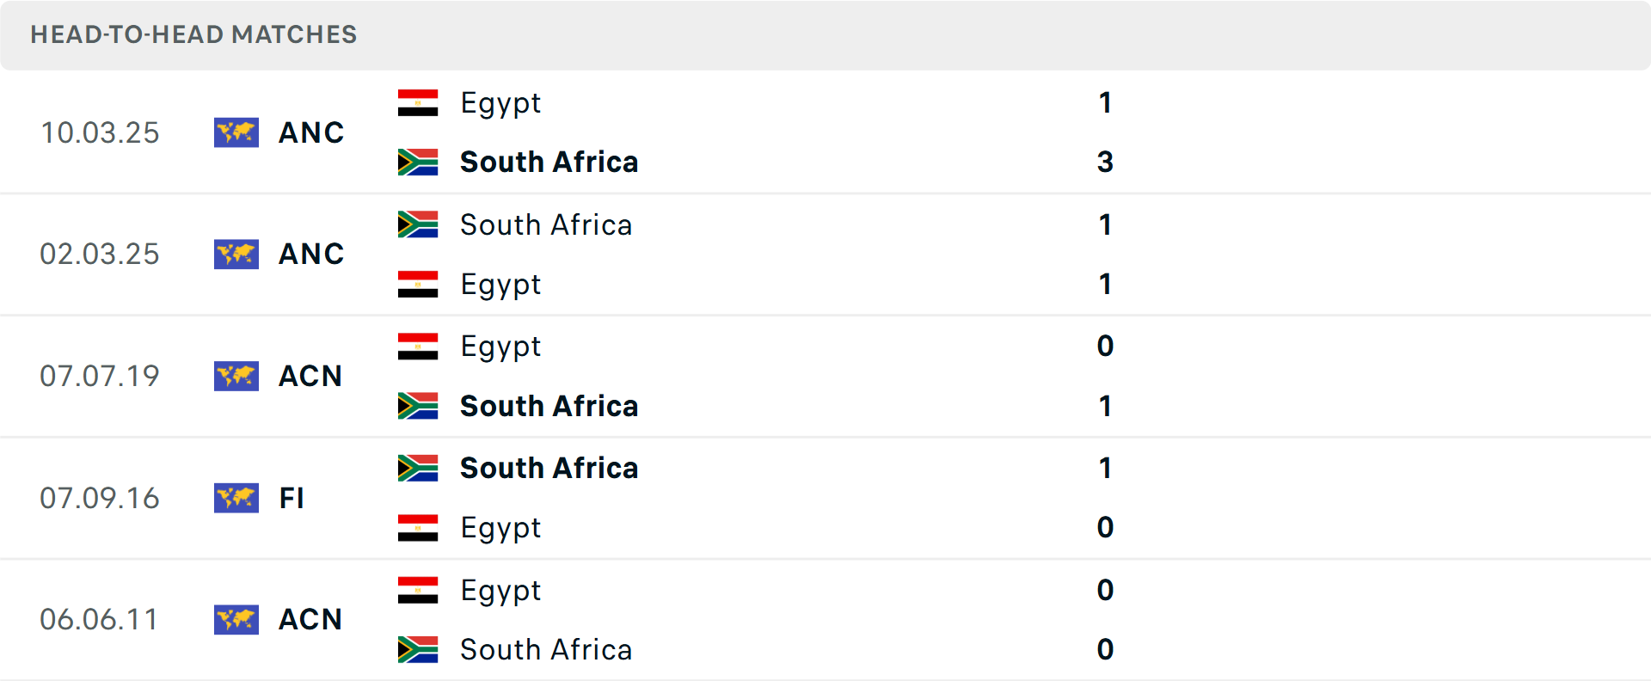
Task: Click the Egypt flag in 07.07.19 match
Action: [x=418, y=347]
